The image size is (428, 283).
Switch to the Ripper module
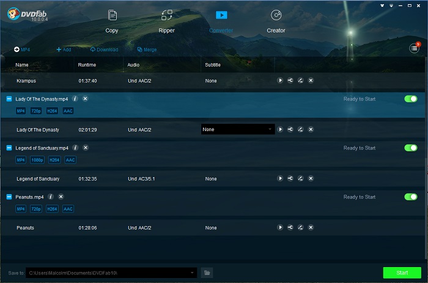166,21
